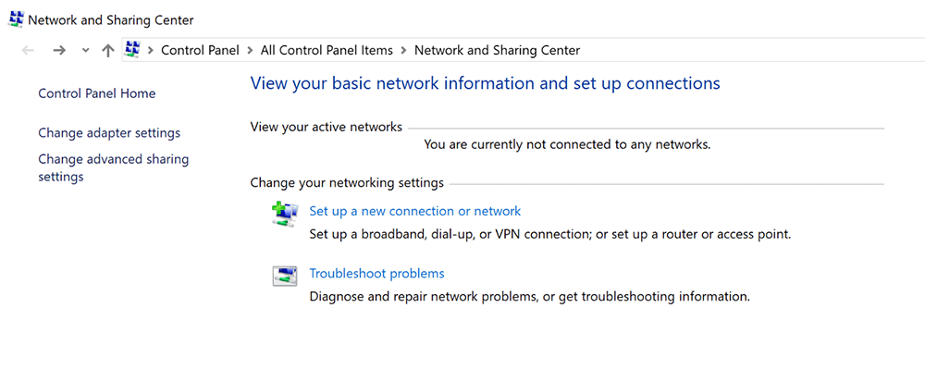Image resolution: width=925 pixels, height=382 pixels.
Task: Open Set up a new connection or network
Action: [x=414, y=211]
